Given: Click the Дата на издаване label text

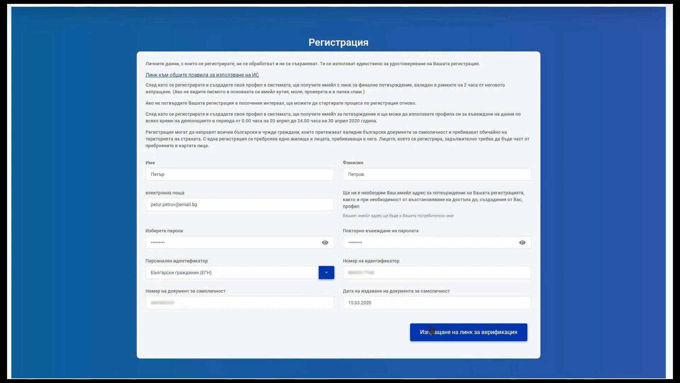Looking at the screenshot, I should point(396,291).
